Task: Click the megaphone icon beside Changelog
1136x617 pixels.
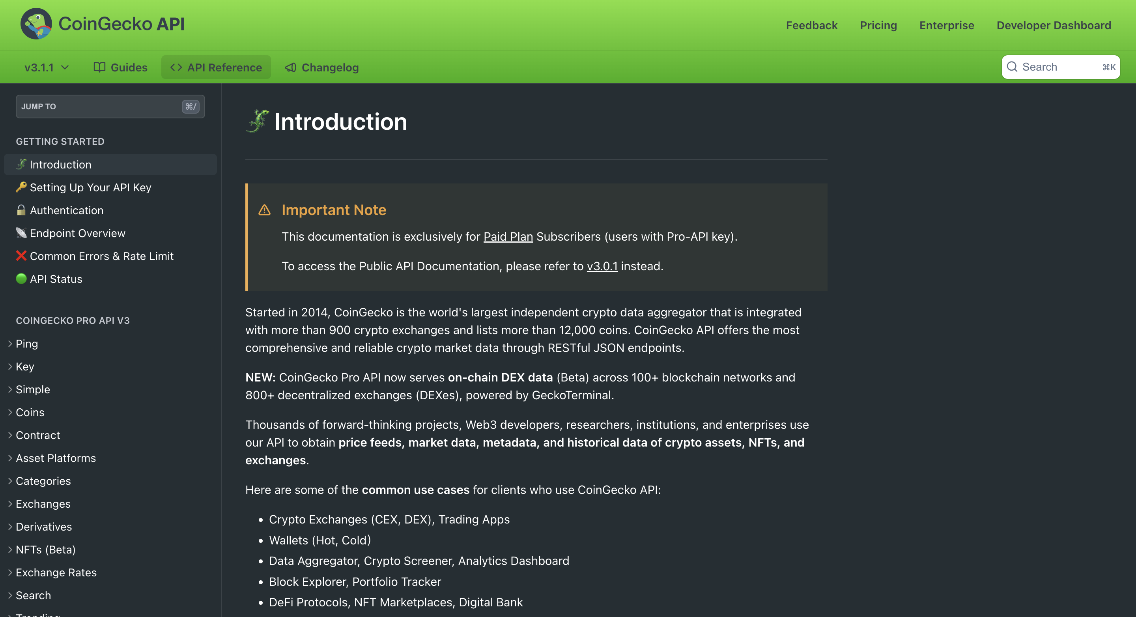Action: 291,67
